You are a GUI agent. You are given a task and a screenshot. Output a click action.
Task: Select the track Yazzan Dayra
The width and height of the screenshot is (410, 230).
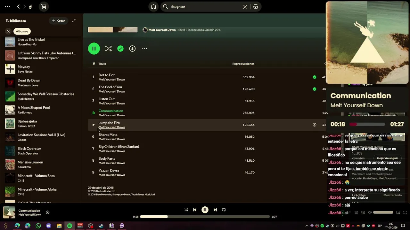pyautogui.click(x=109, y=171)
